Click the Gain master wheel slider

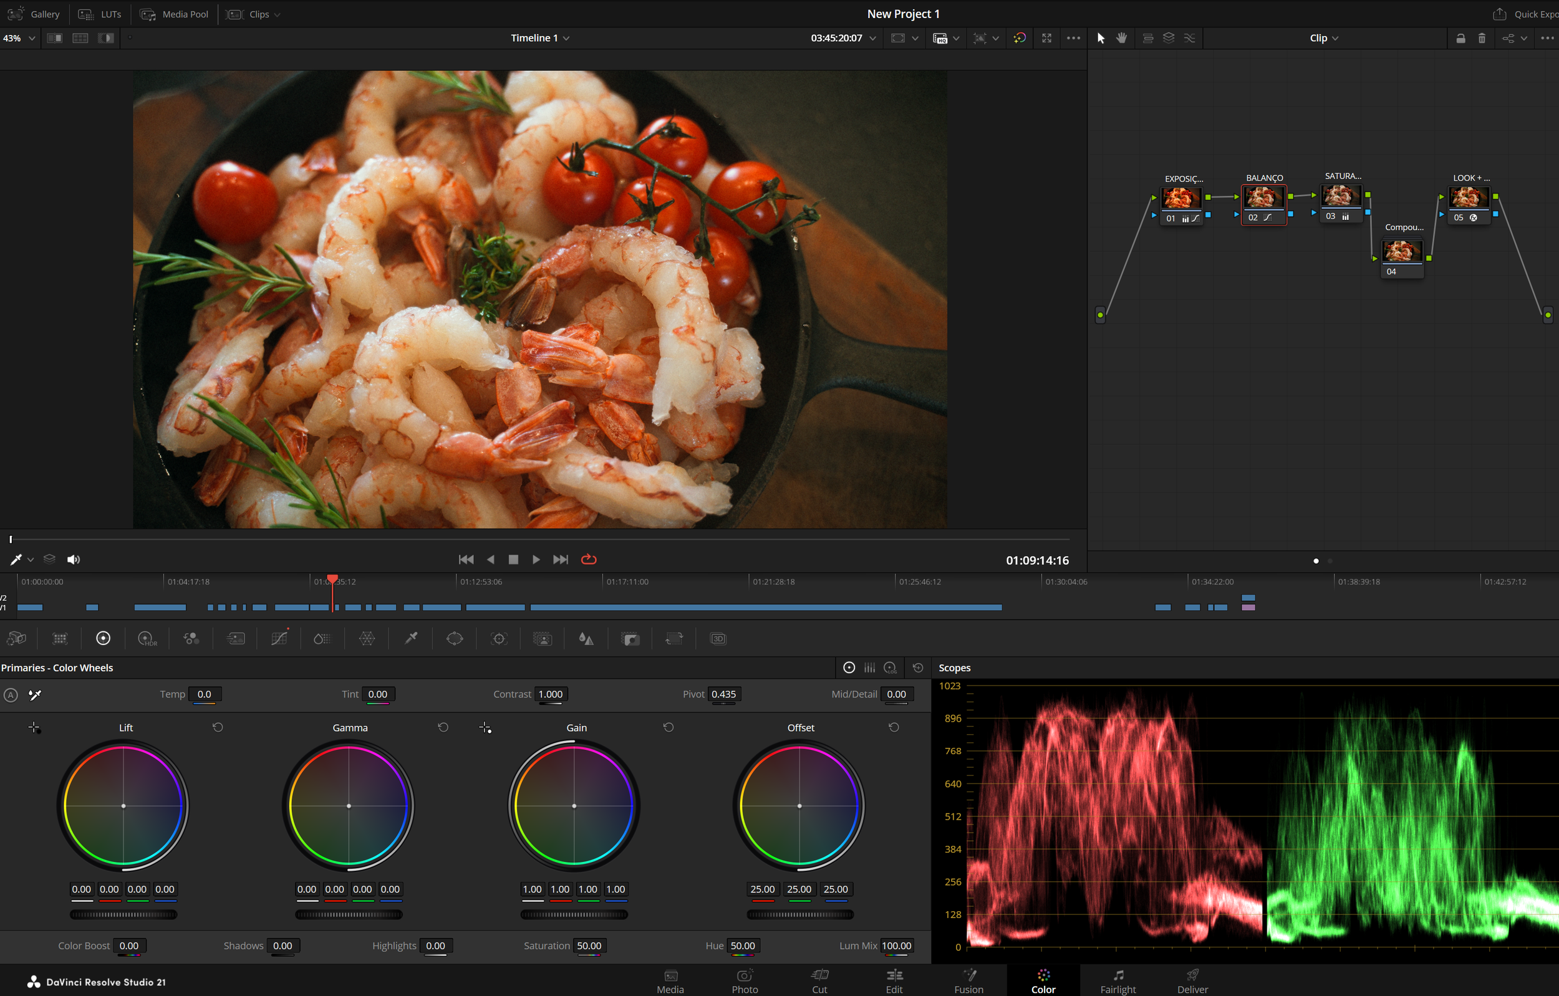pyautogui.click(x=574, y=914)
